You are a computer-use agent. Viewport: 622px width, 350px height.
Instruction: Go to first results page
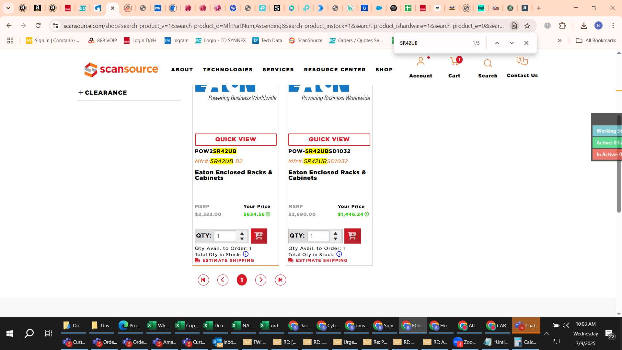[203, 280]
